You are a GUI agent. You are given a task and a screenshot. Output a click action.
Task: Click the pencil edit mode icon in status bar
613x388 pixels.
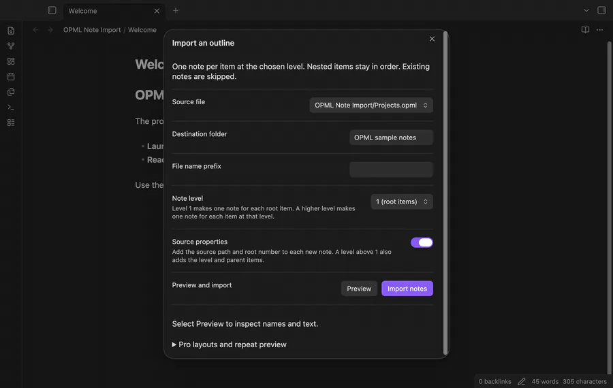[522, 381]
